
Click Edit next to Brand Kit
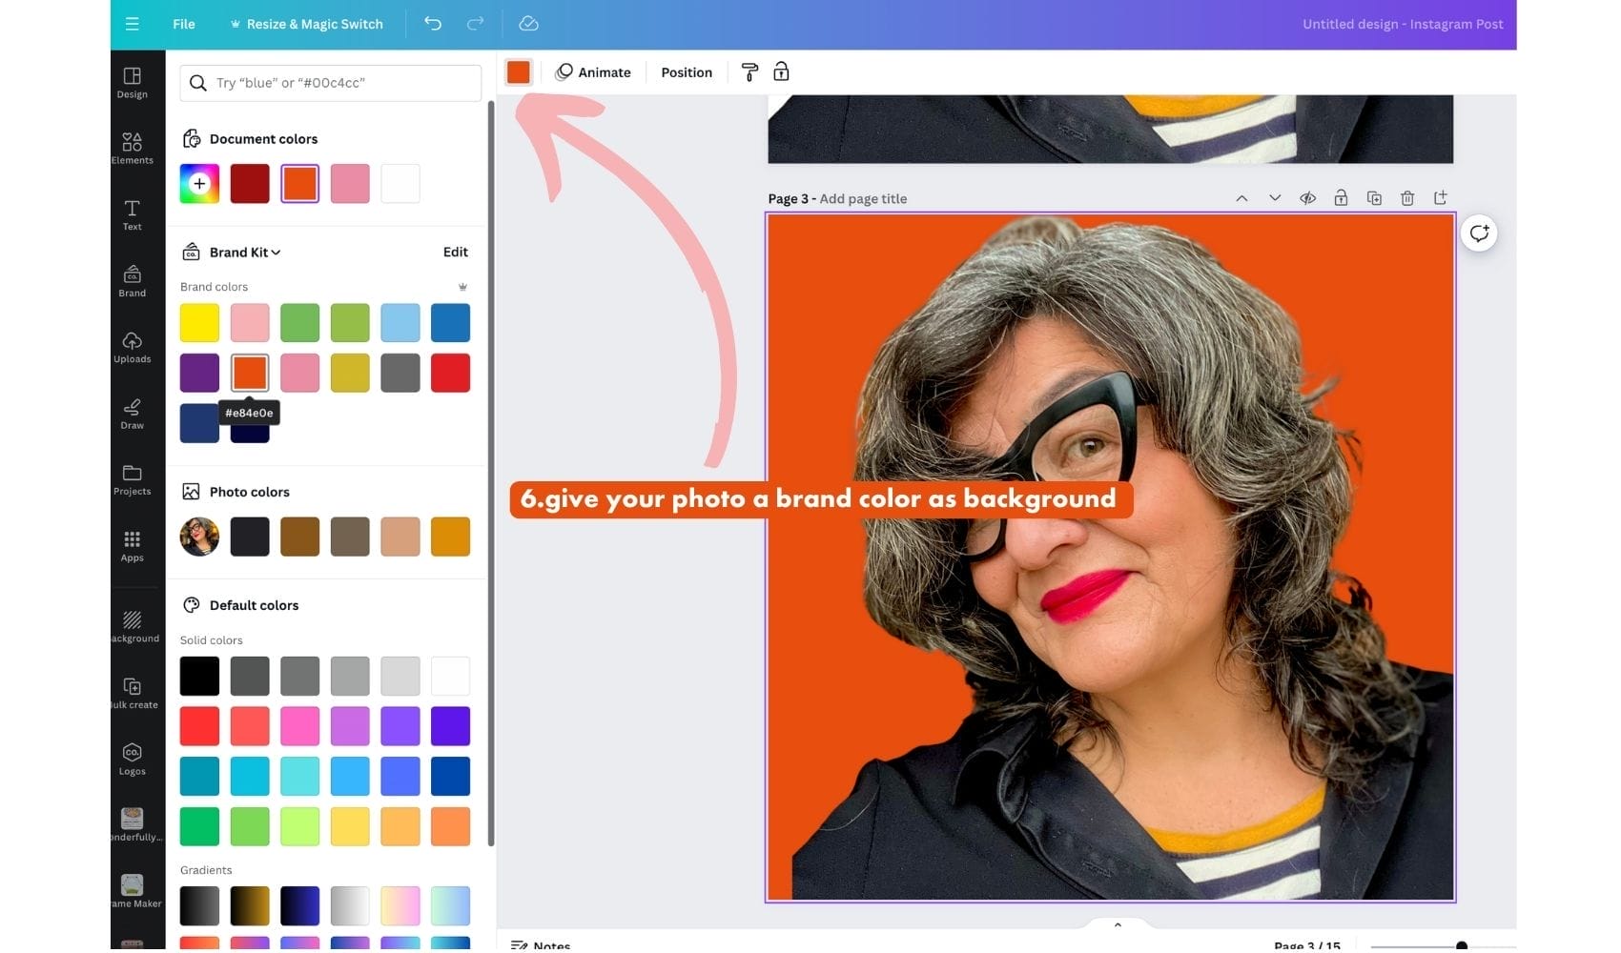coord(455,252)
